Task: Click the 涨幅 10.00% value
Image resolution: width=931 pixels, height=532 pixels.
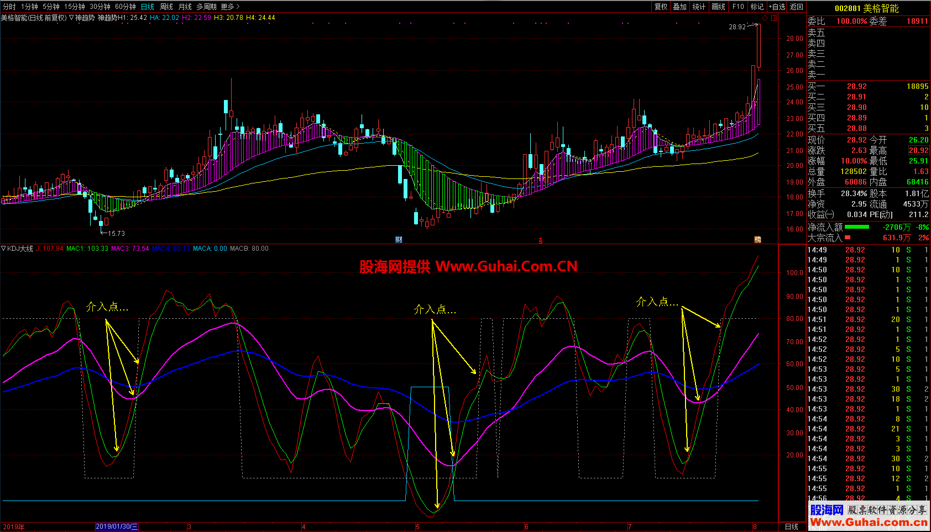Action: (854, 161)
